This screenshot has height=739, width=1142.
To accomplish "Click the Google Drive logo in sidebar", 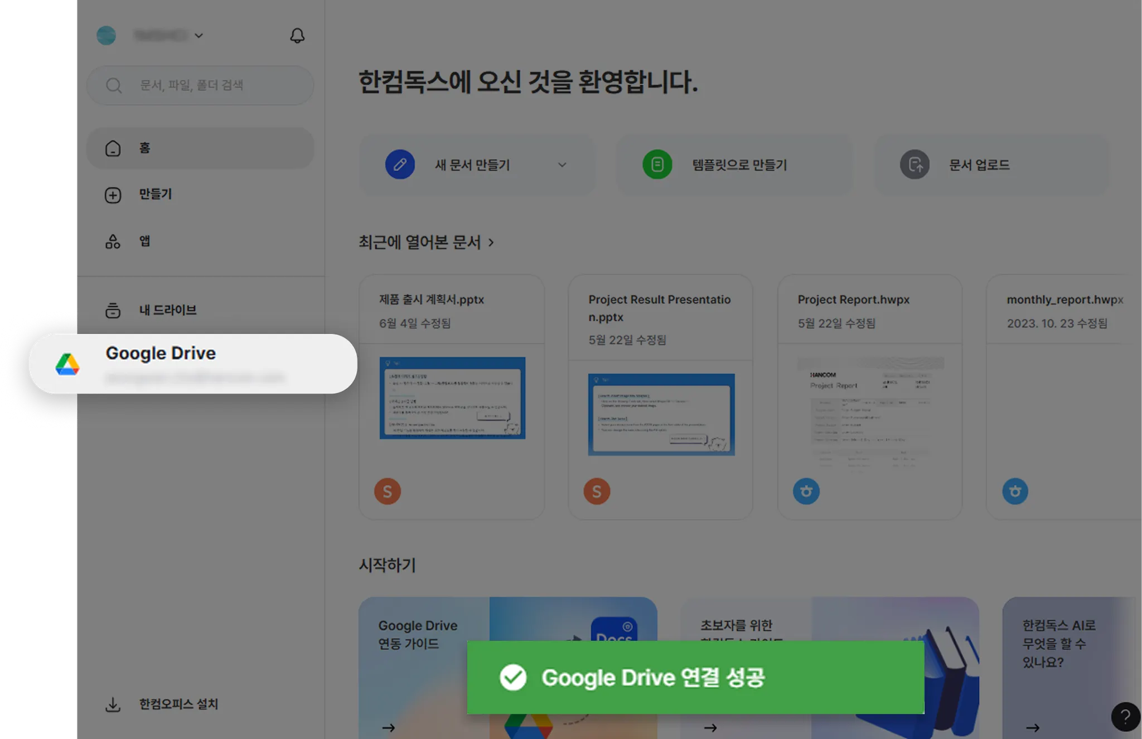I will click(x=67, y=364).
